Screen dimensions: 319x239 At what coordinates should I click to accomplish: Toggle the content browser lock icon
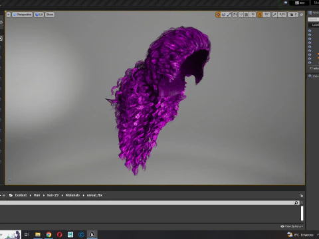pyautogui.click(x=302, y=195)
